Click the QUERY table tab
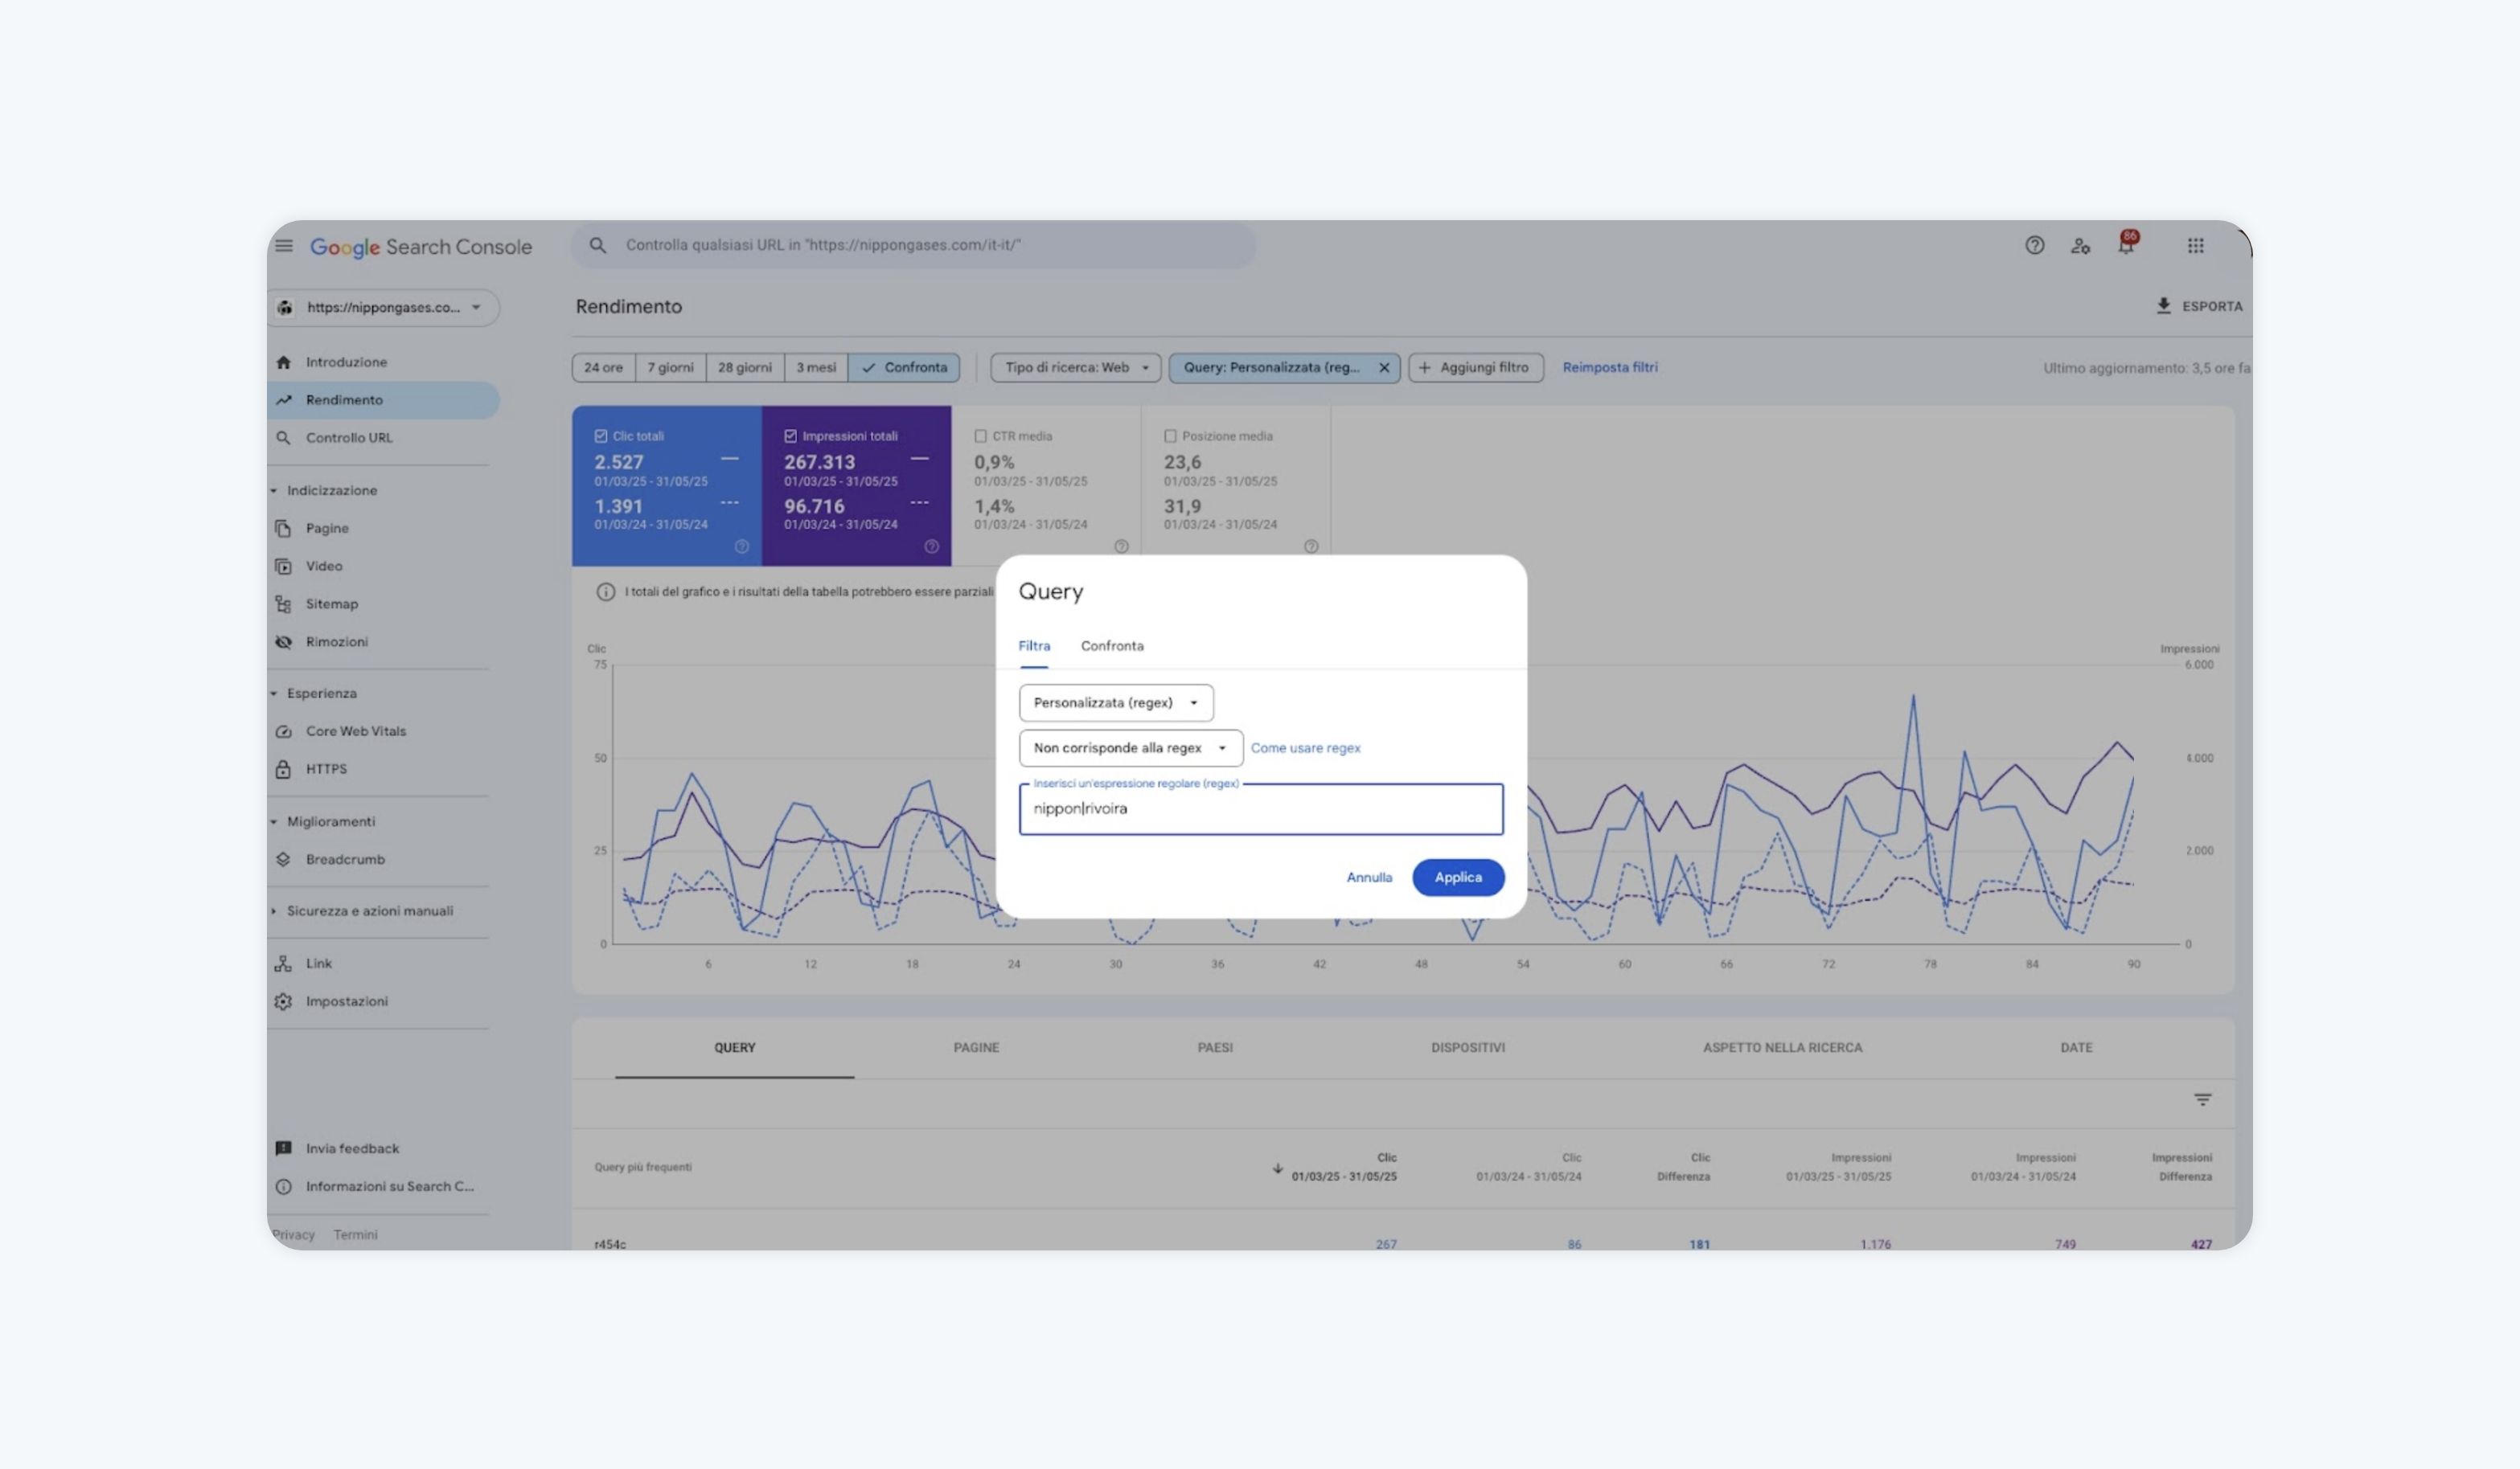This screenshot has width=2520, height=1469. (x=735, y=1047)
